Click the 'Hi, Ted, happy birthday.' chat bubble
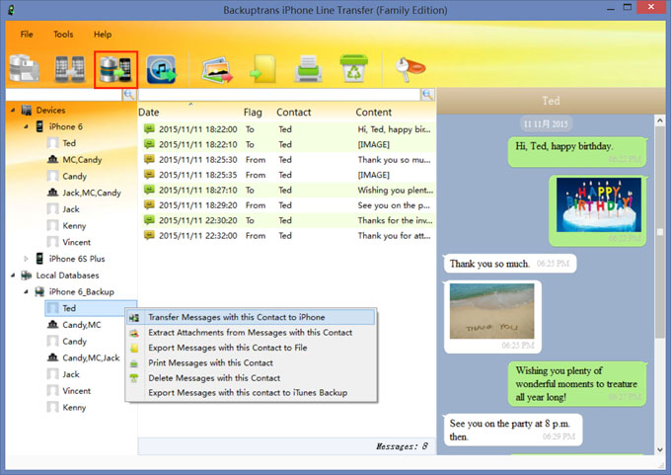 click(x=577, y=152)
